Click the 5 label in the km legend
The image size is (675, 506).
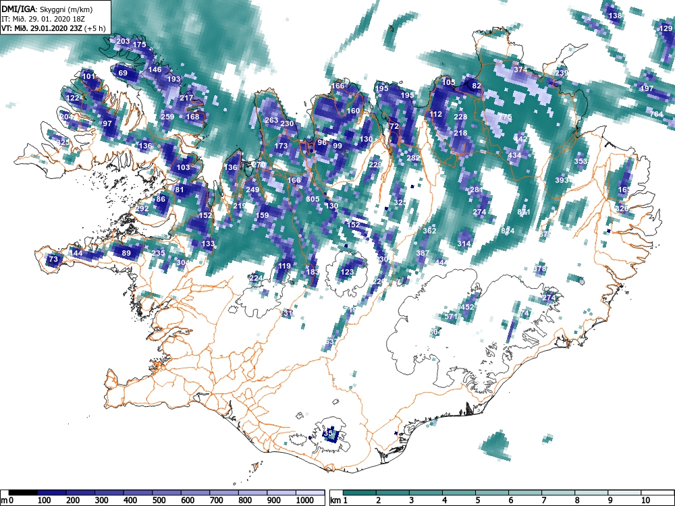[x=477, y=501]
